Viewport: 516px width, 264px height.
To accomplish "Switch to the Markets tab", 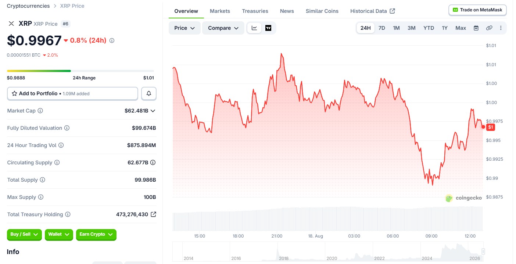I will coord(220,11).
